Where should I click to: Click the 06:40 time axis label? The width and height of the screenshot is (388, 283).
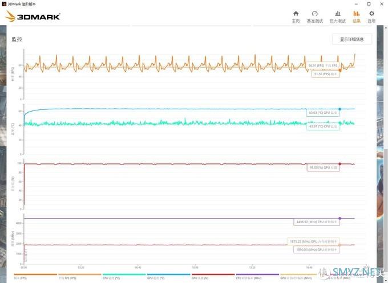pos(138,268)
